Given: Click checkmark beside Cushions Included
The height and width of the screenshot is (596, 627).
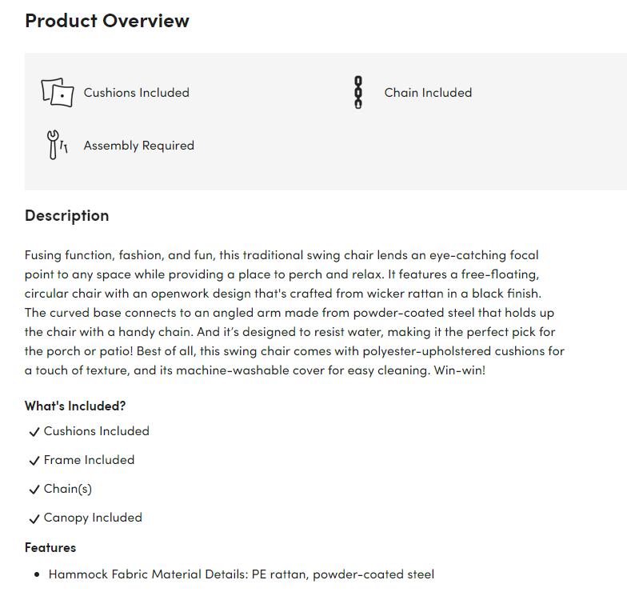Looking at the screenshot, I should [x=34, y=432].
